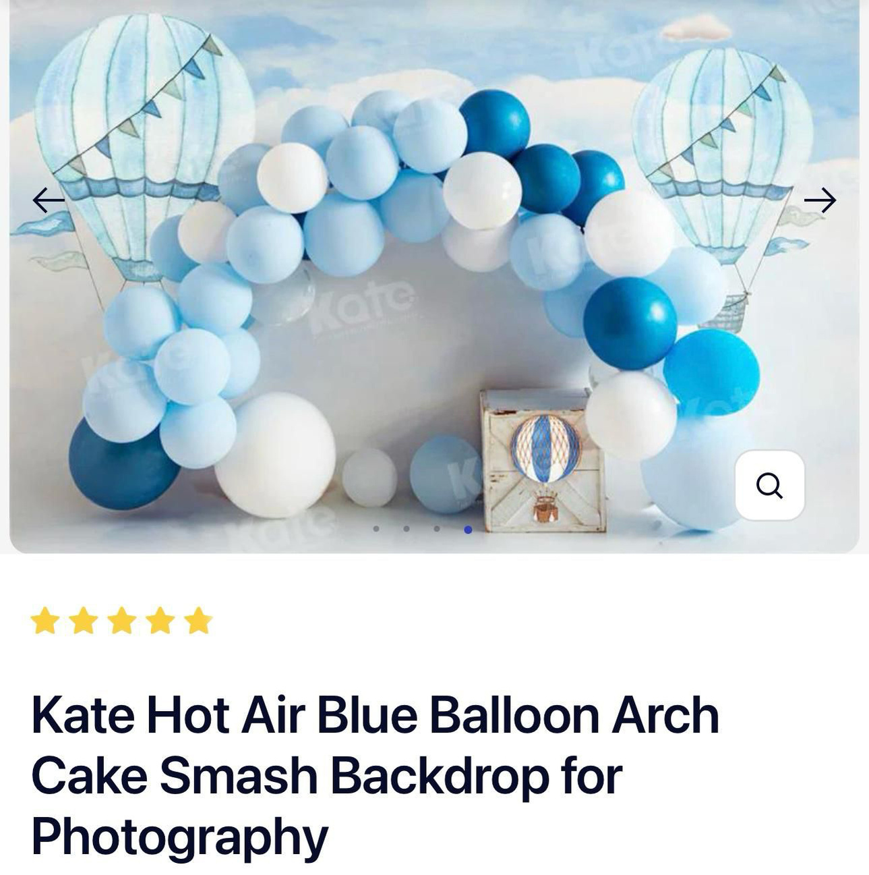
Task: Click the wooden crate with balloon picture
Action: pyautogui.click(x=543, y=461)
